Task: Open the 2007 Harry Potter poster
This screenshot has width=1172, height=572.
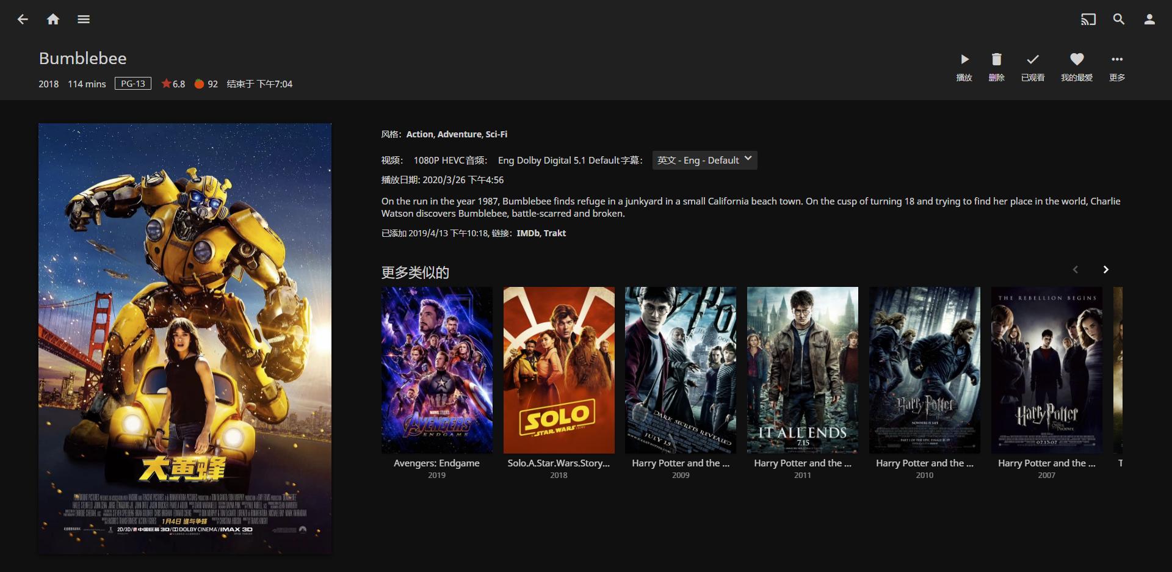Action: (x=1047, y=370)
